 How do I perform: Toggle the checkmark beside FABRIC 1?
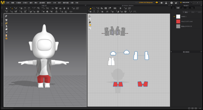pos(174,17)
